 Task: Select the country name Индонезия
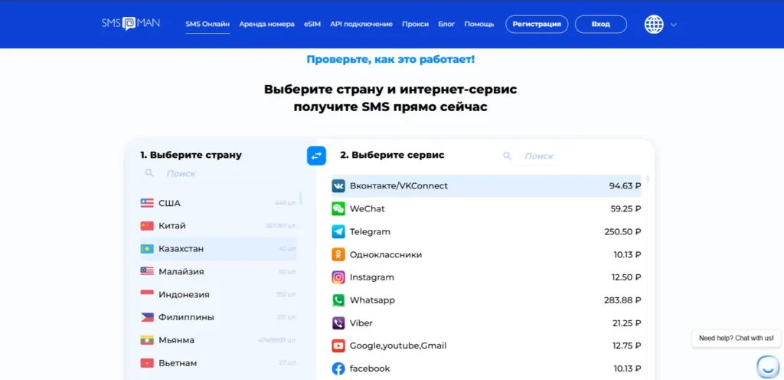pyautogui.click(x=184, y=294)
